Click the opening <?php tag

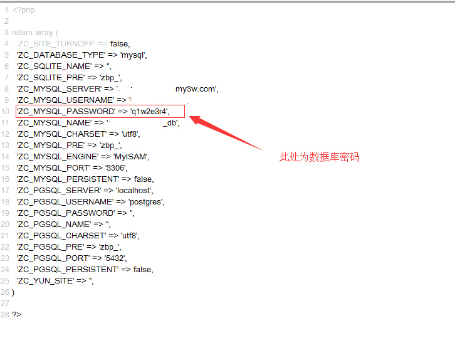pyautogui.click(x=23, y=10)
